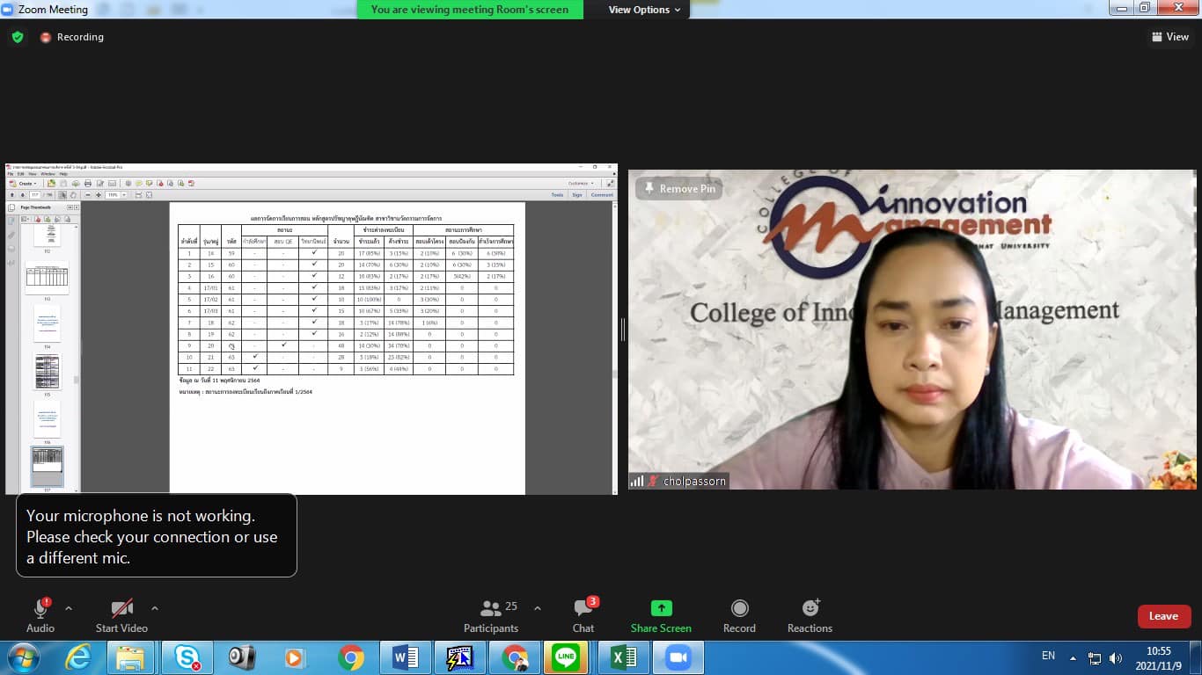Open the Participants panel
This screenshot has width=1202, height=675.
pos(491,615)
